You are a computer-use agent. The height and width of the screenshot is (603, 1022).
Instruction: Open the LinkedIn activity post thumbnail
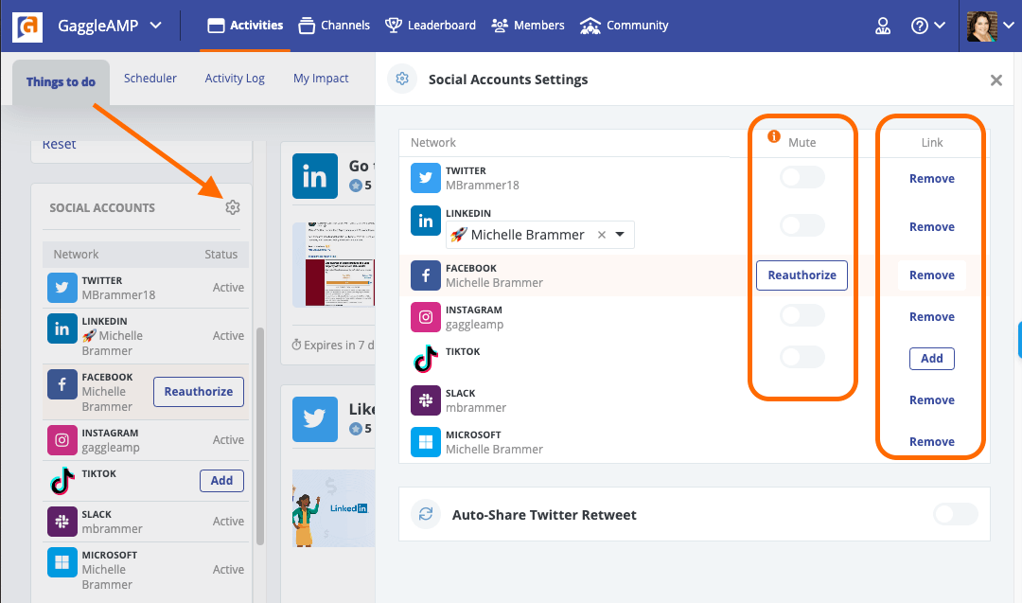coord(334,264)
